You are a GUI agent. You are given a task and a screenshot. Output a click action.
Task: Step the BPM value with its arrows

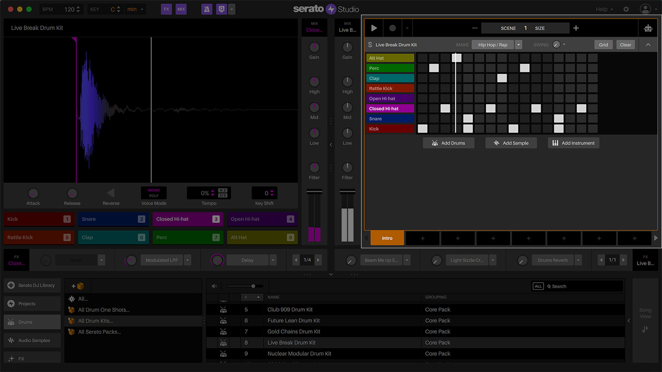(x=79, y=9)
